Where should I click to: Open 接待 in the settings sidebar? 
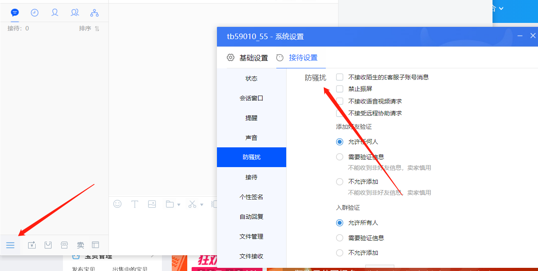pyautogui.click(x=251, y=177)
